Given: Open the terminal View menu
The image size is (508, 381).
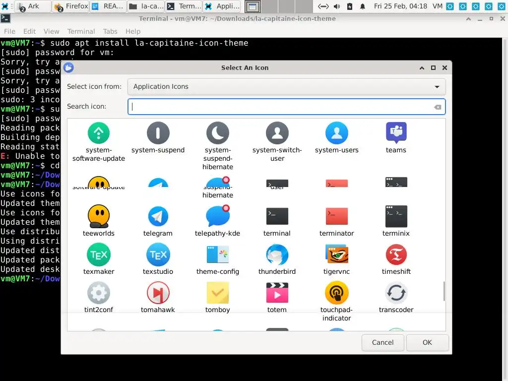Looking at the screenshot, I should click(52, 31).
